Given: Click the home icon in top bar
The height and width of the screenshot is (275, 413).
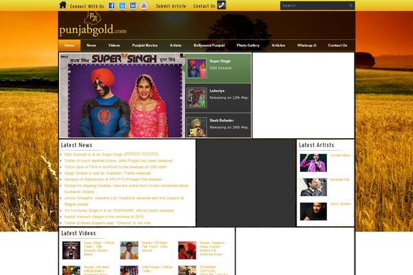Looking at the screenshot, I should click(x=63, y=5).
